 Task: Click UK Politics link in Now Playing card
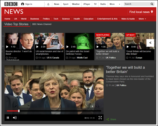pos(110,58)
